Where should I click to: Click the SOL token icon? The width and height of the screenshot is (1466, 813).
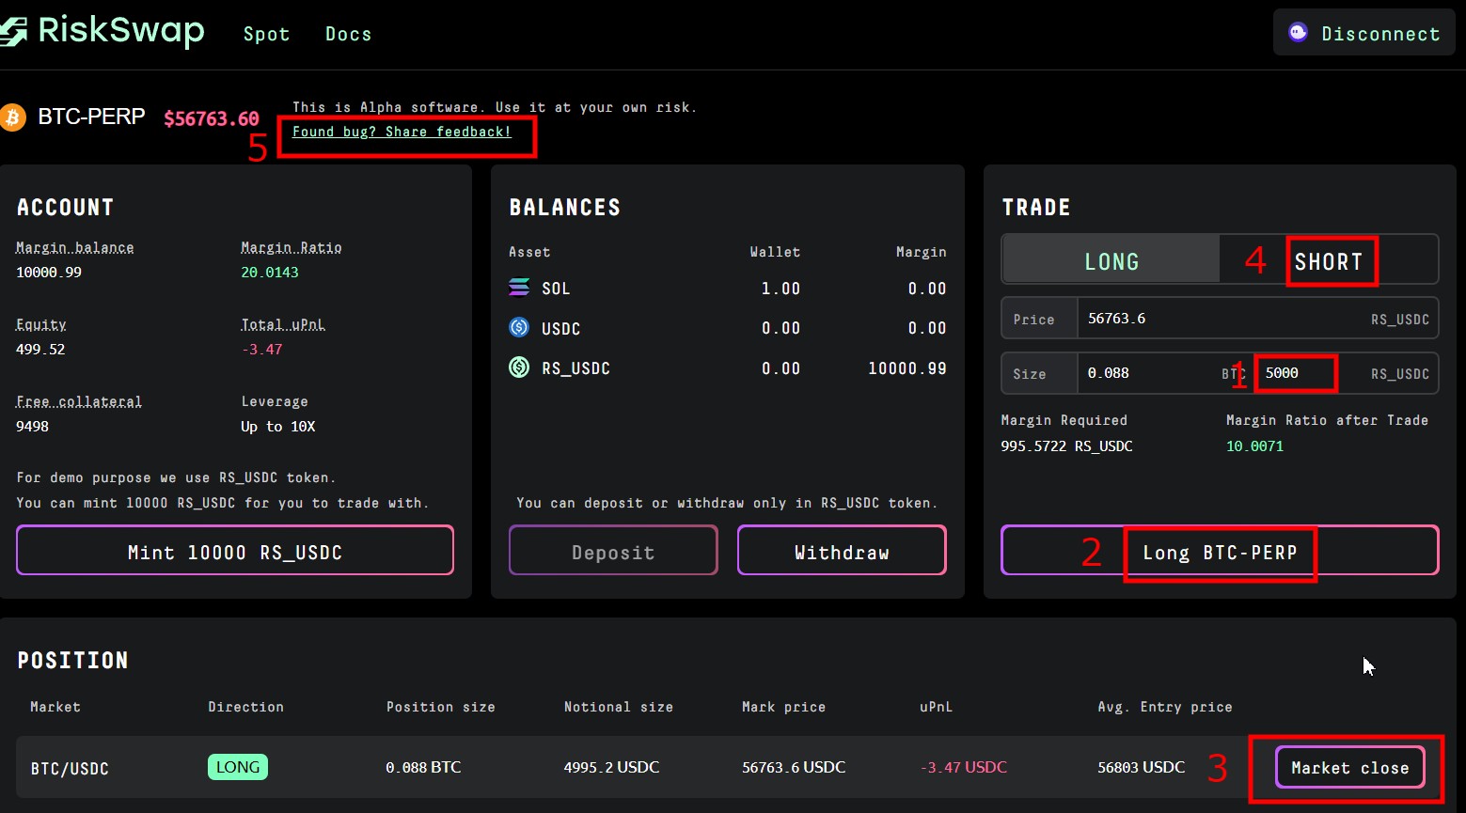[519, 288]
